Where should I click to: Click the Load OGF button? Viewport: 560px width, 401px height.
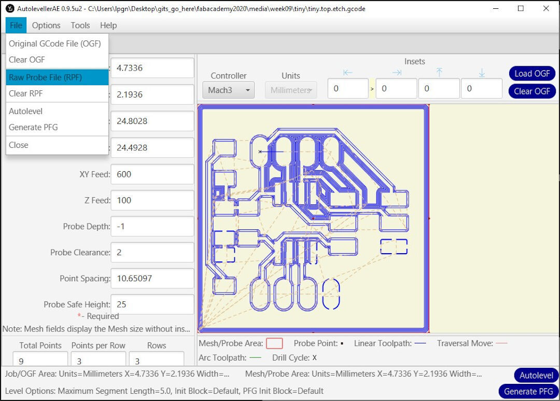click(x=532, y=74)
